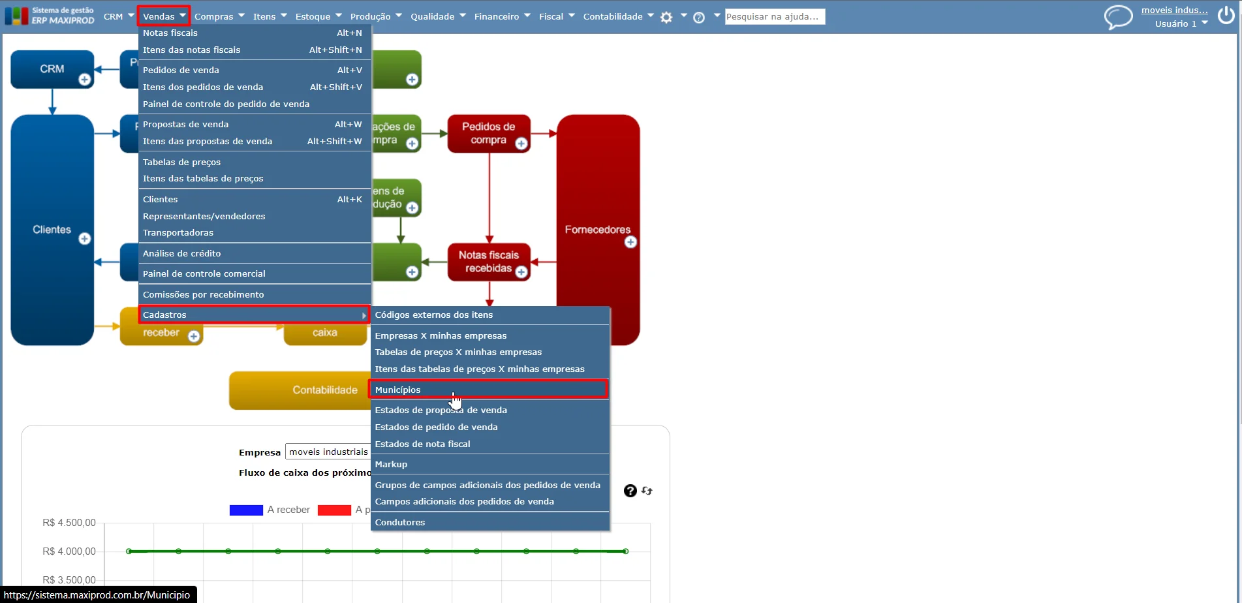Choose Condutores in the submenu
1242x603 pixels.
point(490,522)
